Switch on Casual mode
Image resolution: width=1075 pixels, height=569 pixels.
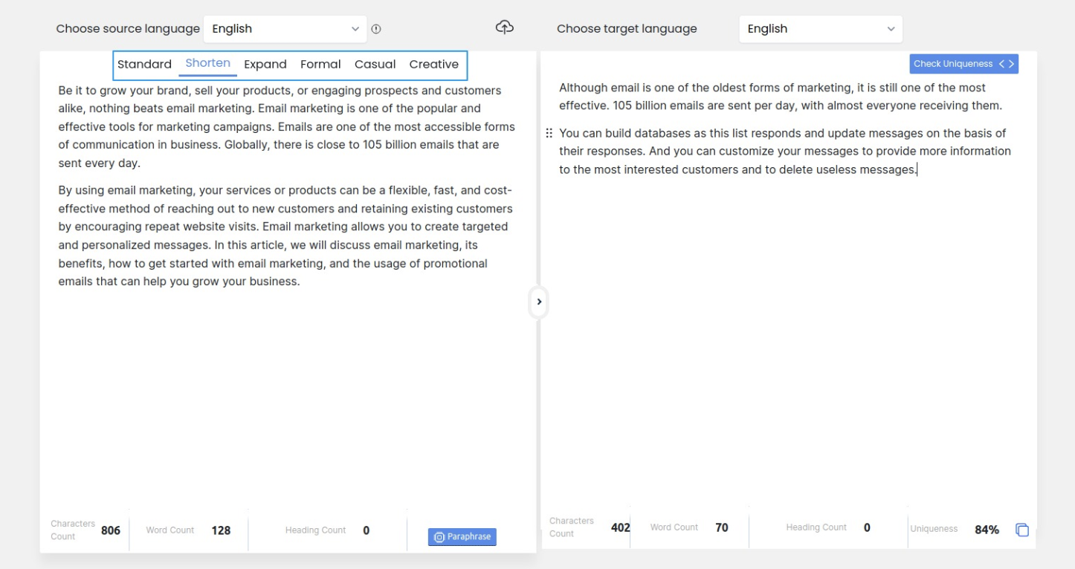coord(375,64)
